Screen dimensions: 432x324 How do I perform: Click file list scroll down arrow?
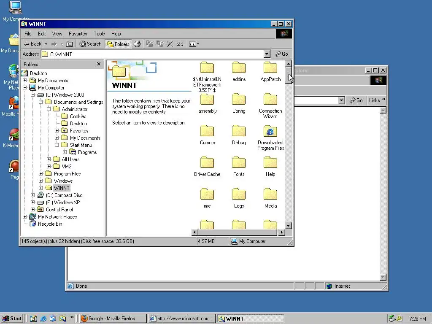pyautogui.click(x=288, y=226)
